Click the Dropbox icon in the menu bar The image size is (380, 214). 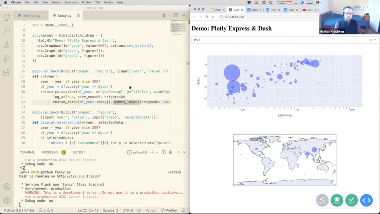(x=249, y=2)
